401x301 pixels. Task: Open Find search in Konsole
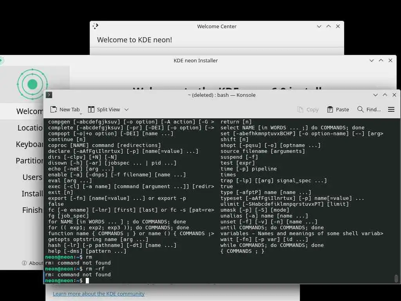click(x=369, y=110)
